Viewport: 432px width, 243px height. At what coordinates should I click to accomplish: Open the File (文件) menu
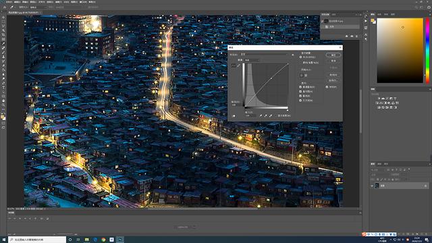point(9,2)
